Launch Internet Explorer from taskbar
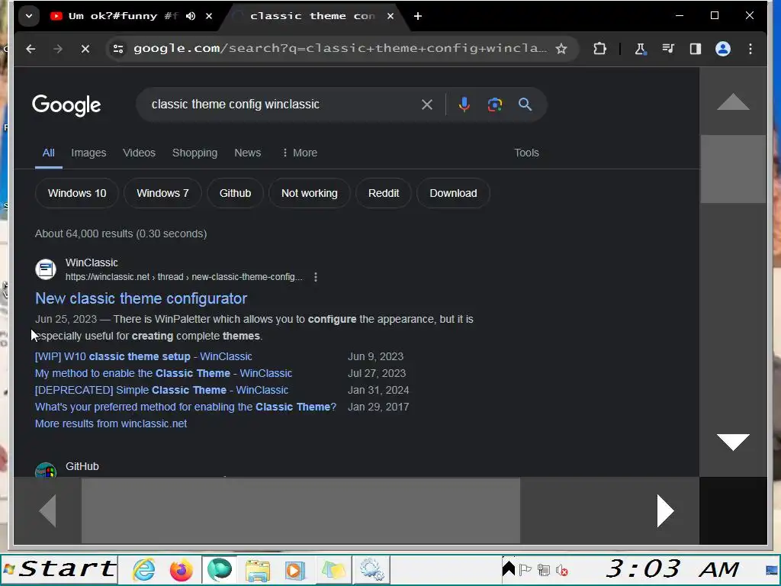Screen dimensions: 781x586 tap(144, 569)
